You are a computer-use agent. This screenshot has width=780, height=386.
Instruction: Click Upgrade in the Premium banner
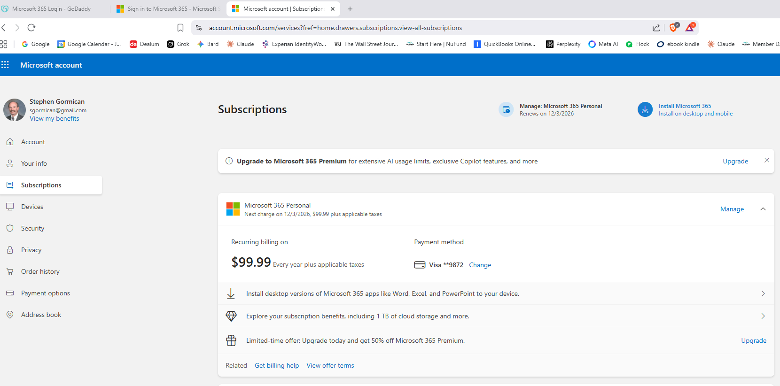pyautogui.click(x=735, y=161)
